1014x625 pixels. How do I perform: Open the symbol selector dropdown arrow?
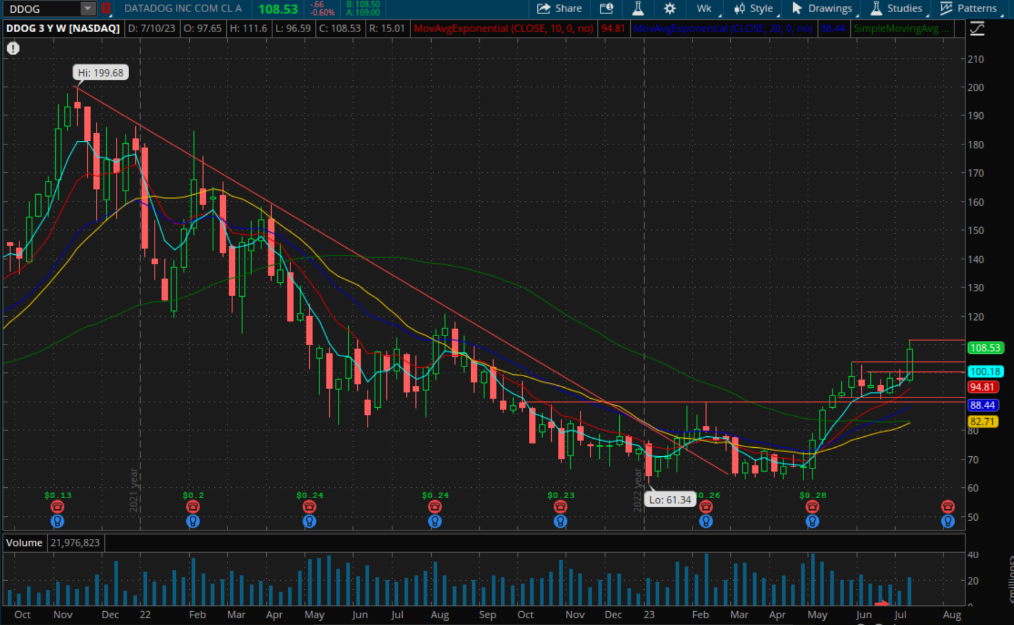pyautogui.click(x=88, y=8)
